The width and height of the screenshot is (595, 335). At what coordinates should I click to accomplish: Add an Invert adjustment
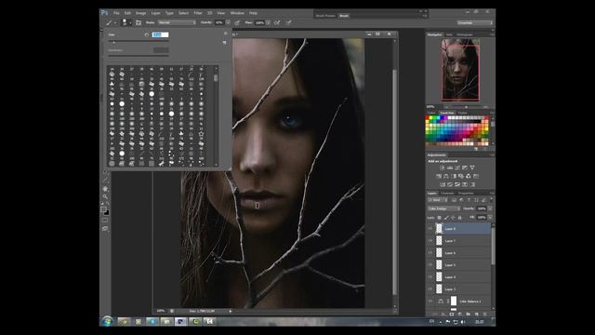(x=443, y=184)
